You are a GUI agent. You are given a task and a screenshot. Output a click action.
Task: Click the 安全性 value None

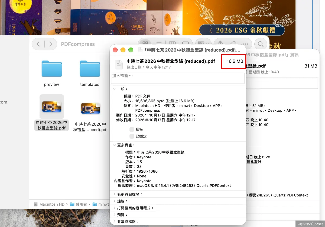[142, 176]
